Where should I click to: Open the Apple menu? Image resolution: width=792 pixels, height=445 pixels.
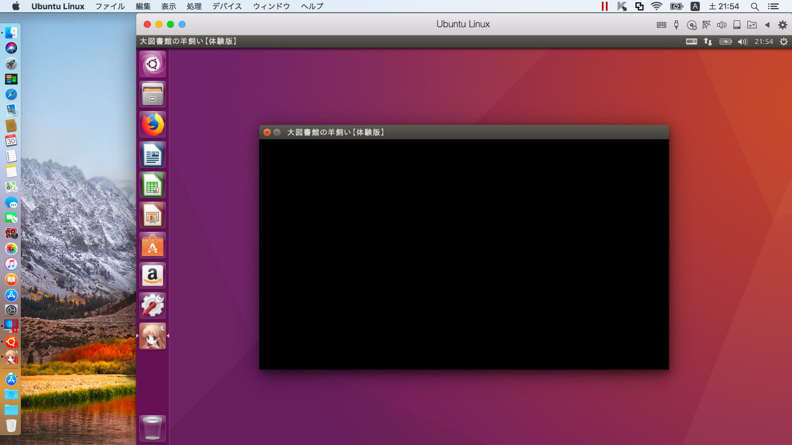tap(16, 6)
